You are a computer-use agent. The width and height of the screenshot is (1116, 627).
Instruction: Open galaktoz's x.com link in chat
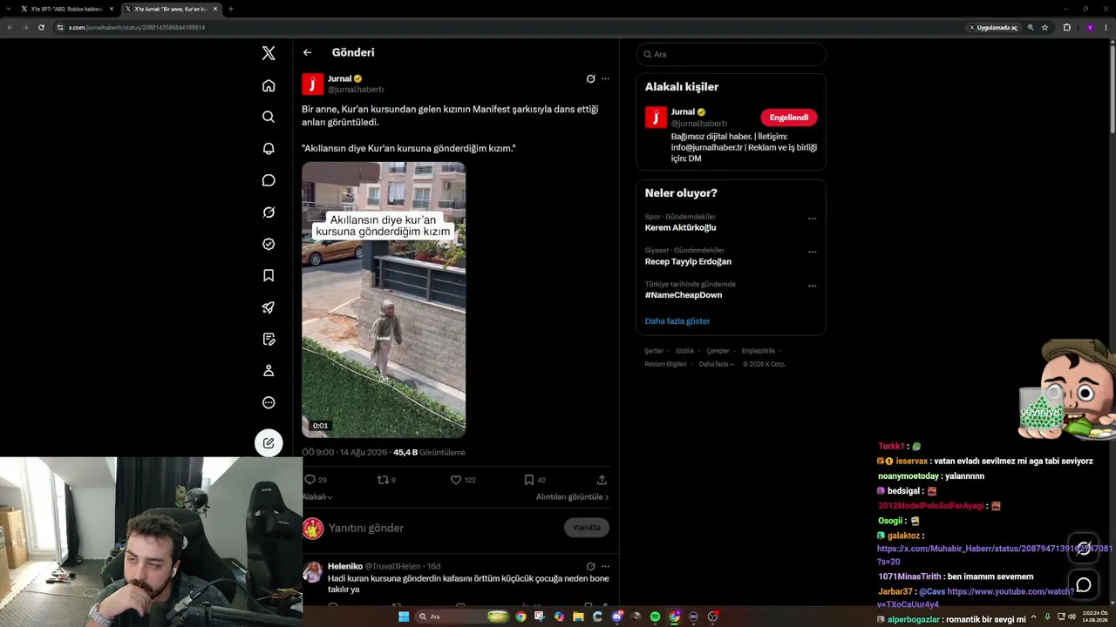[x=994, y=555]
